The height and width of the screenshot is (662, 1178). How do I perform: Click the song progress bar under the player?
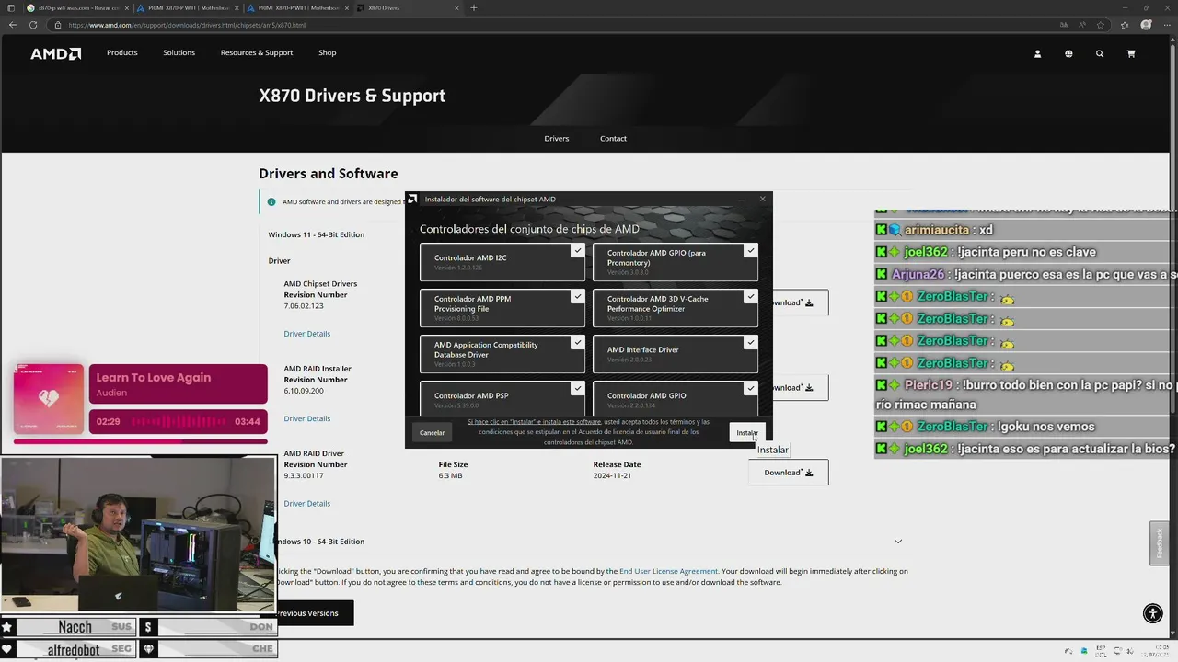(141, 441)
